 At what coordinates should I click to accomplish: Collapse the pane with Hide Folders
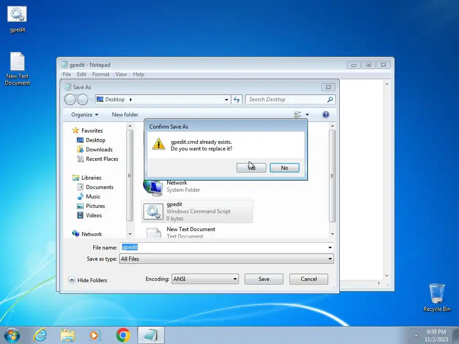(88, 280)
